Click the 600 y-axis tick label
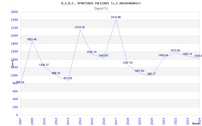 pos(15,91)
